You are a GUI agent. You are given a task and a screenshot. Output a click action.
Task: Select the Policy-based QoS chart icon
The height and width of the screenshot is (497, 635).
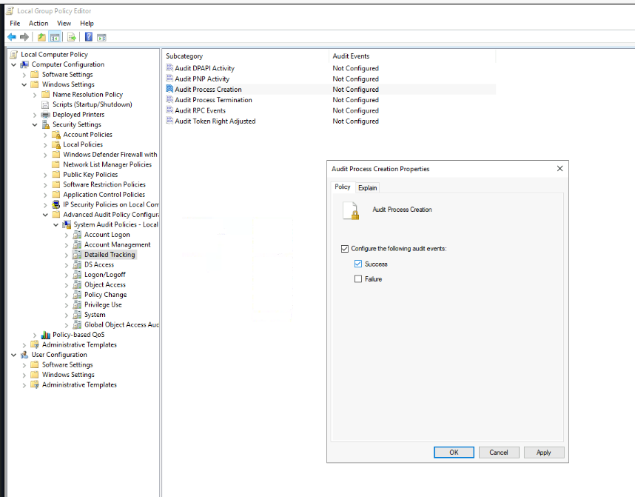click(46, 335)
